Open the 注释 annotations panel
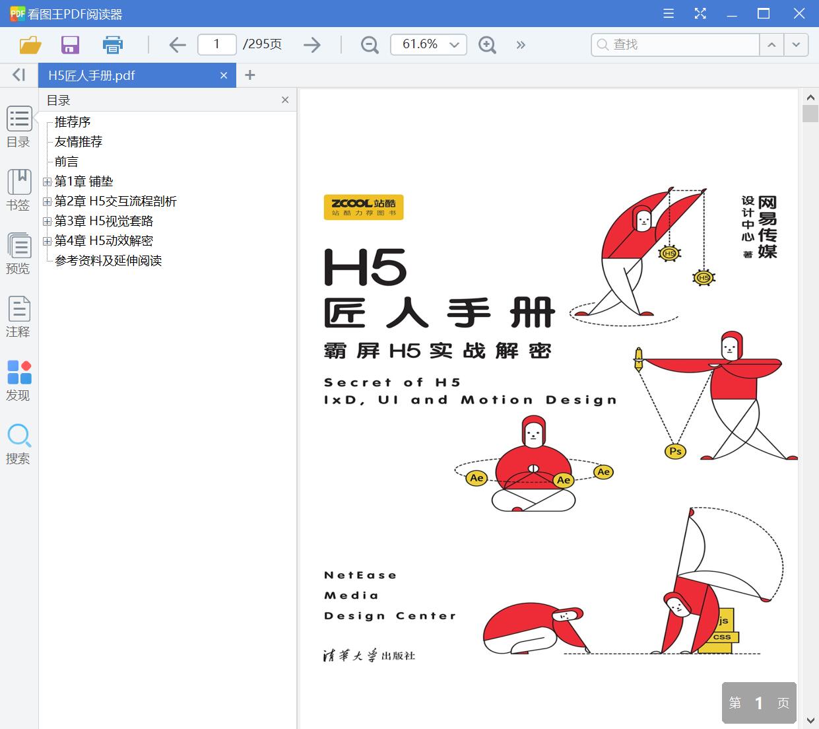Viewport: 819px width, 729px height. 18,317
